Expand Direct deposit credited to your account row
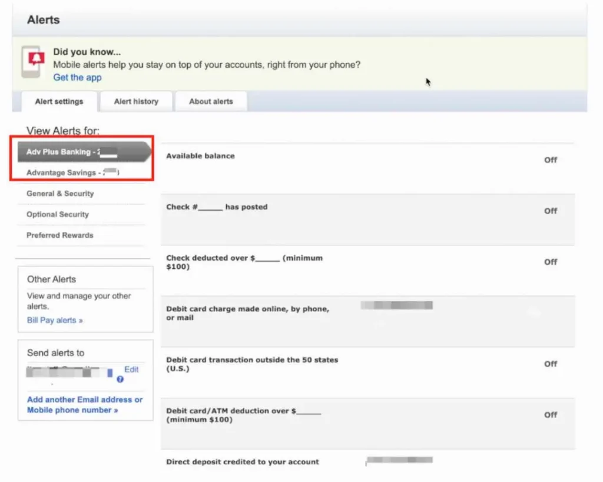 [242, 462]
